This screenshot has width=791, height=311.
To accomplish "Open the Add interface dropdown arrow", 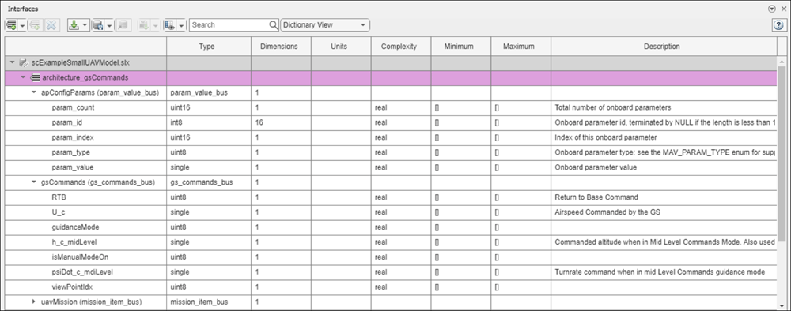I will [x=23, y=25].
